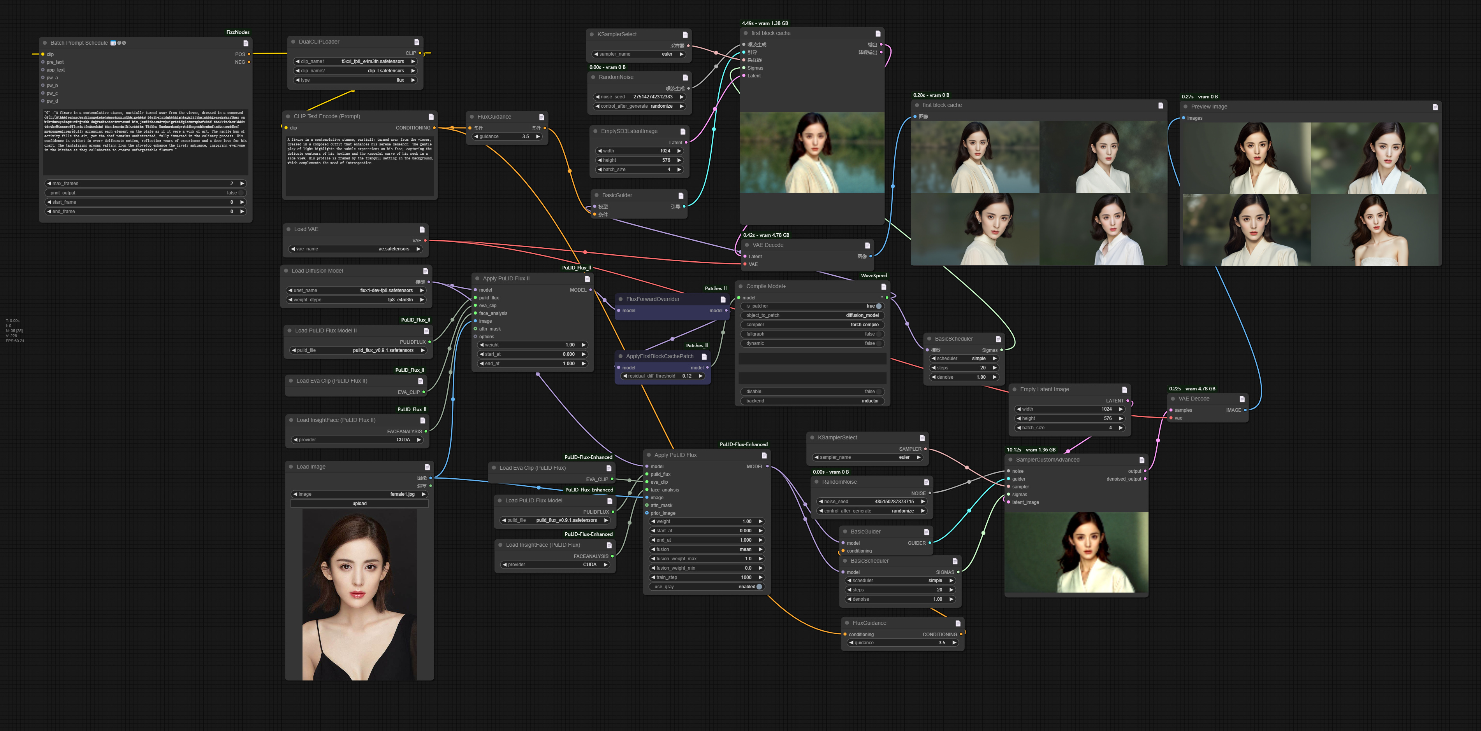Click the train_step value field
1481x731 pixels.
[707, 578]
